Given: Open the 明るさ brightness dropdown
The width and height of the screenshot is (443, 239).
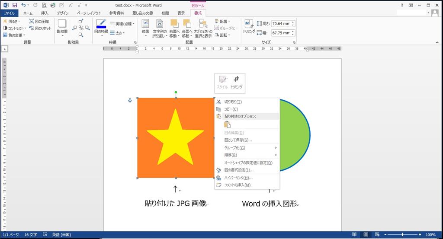Looking at the screenshot, I should [x=12, y=21].
